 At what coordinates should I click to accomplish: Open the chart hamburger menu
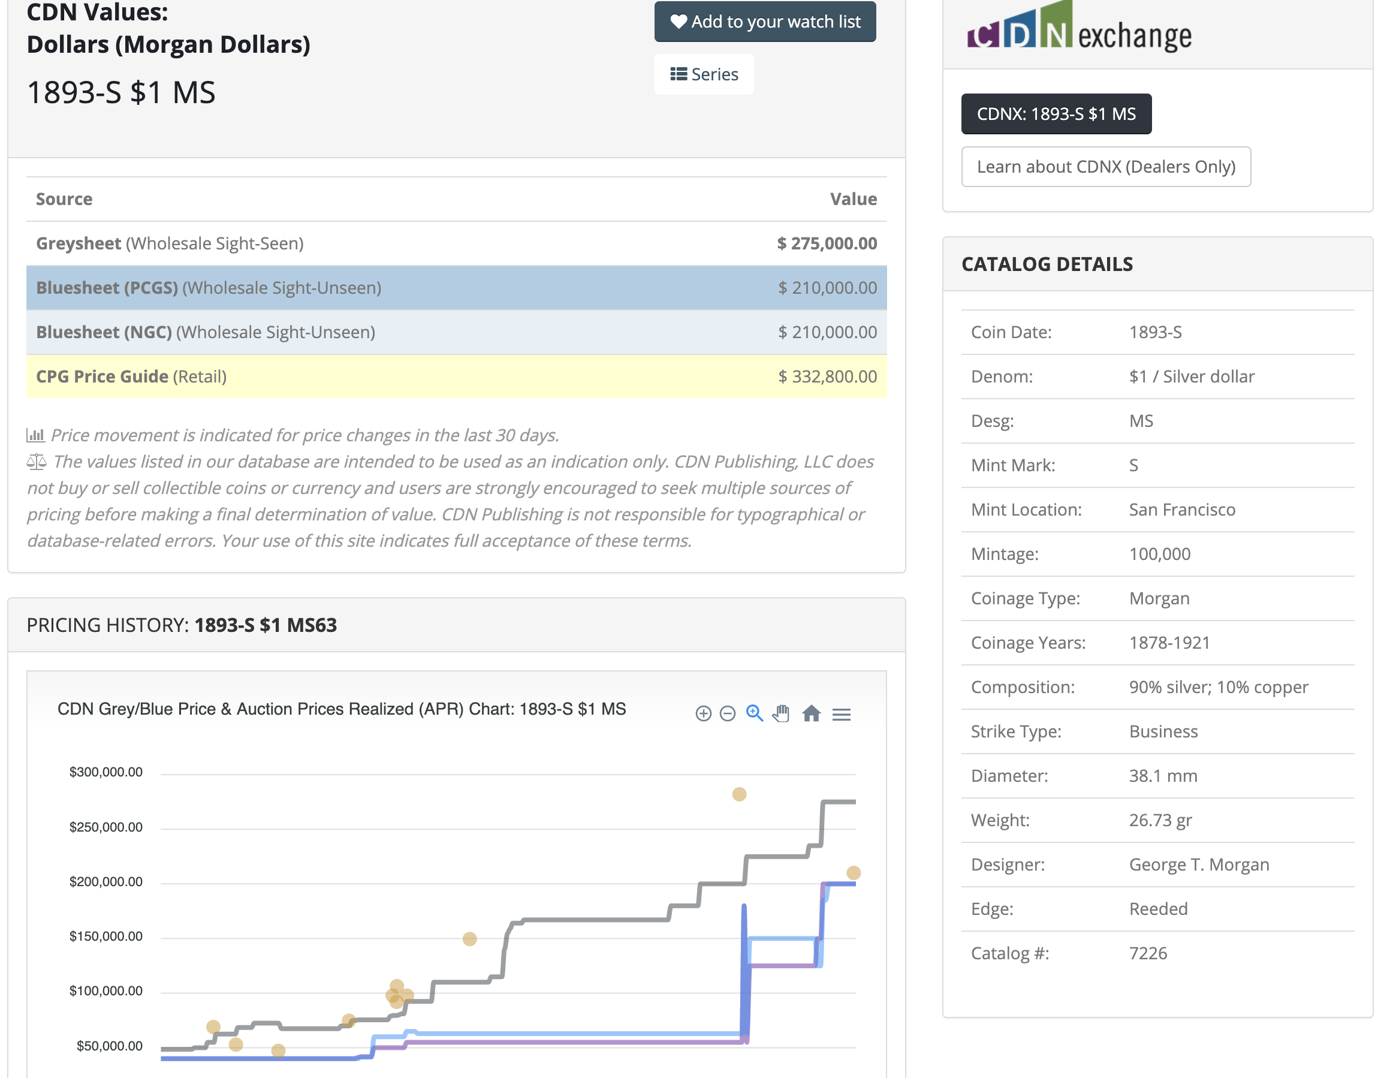842,715
